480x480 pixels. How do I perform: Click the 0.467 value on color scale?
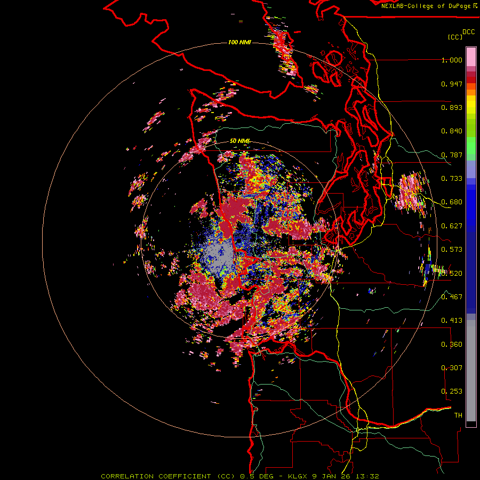pyautogui.click(x=452, y=297)
